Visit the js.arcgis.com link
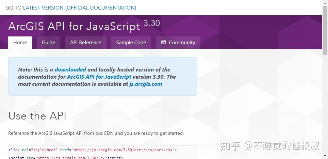 146,84
